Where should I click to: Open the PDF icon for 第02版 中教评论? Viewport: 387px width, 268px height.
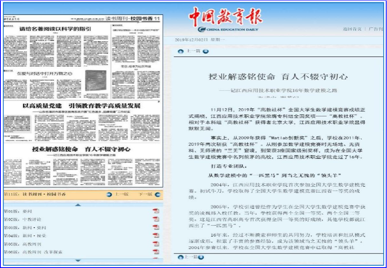click(x=156, y=219)
